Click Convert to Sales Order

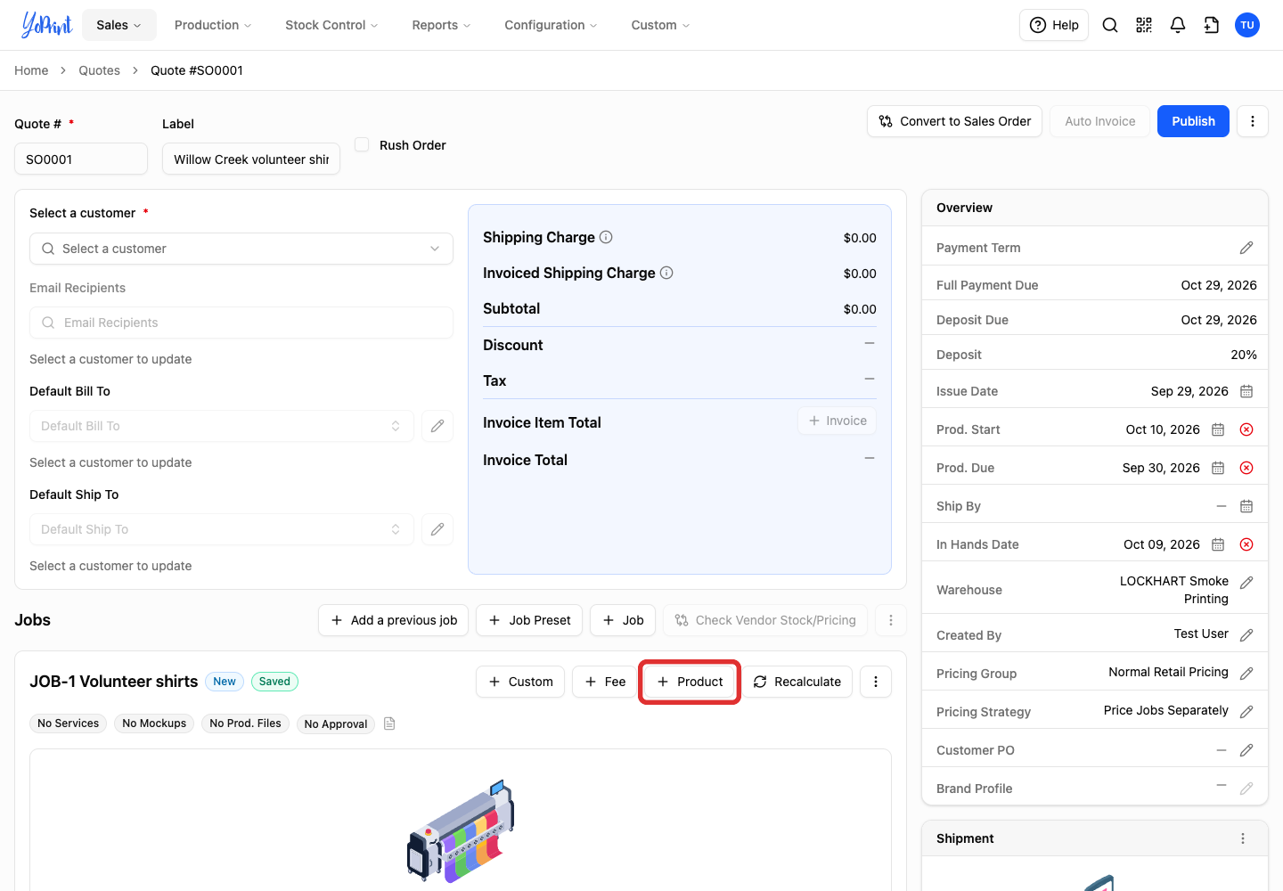tap(954, 121)
